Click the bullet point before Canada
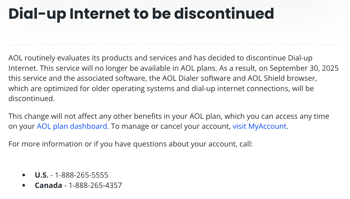Image resolution: width=350 pixels, height=199 pixels. click(24, 186)
